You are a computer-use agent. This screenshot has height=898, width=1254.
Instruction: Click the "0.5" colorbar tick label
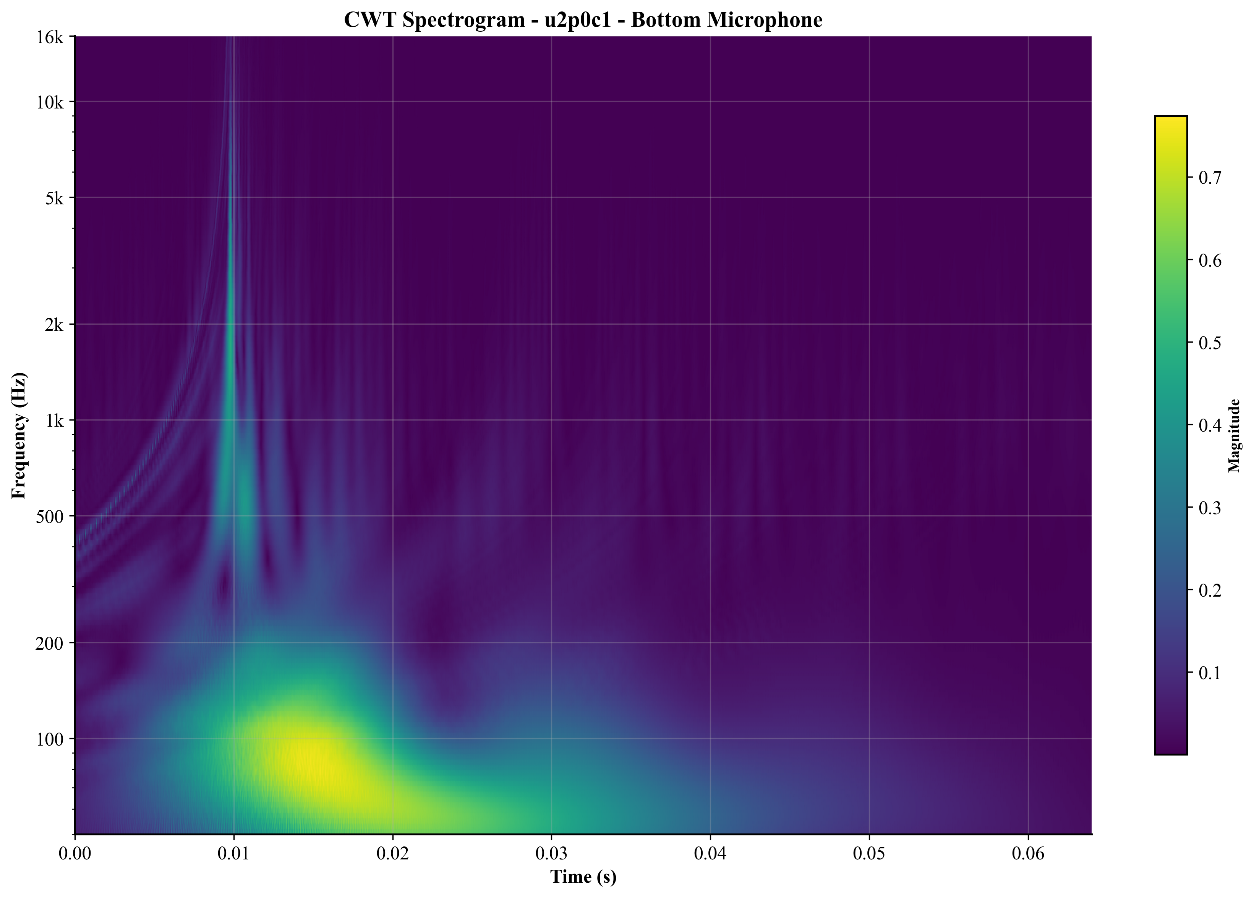click(1210, 343)
